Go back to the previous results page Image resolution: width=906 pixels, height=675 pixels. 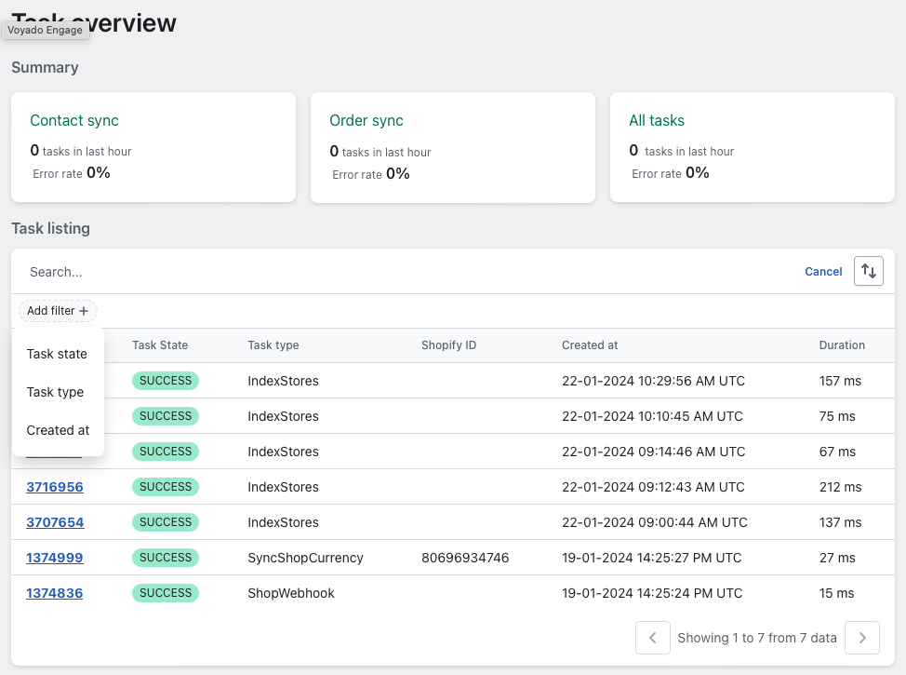point(652,638)
